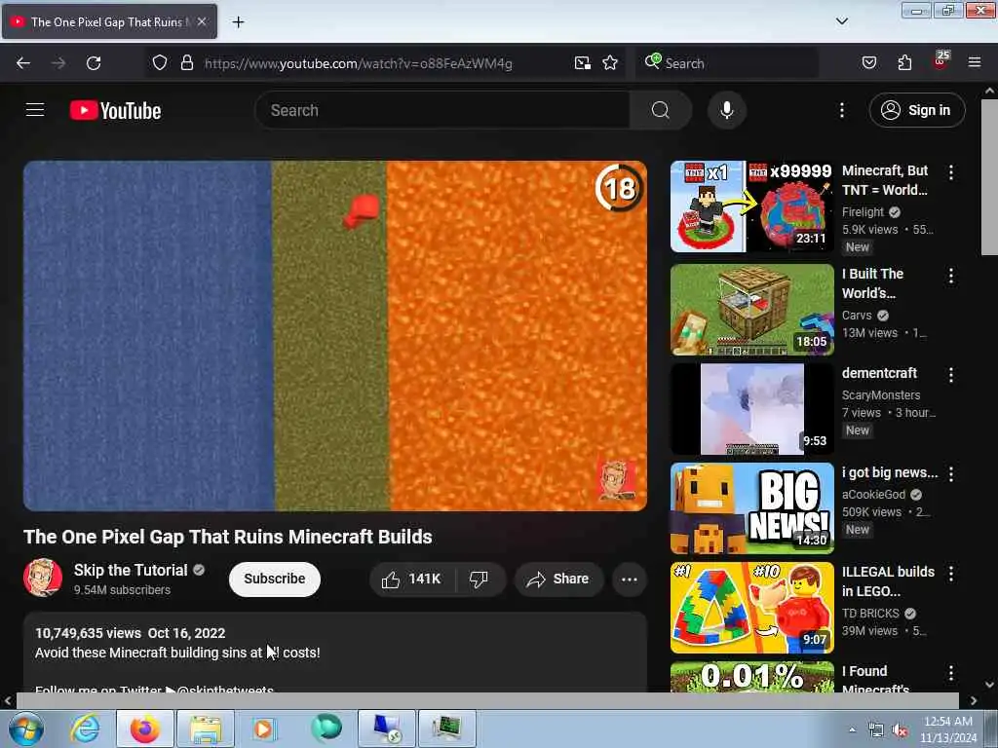Open Minecraft But TNT video thumbnail
The height and width of the screenshot is (748, 998).
click(x=751, y=206)
